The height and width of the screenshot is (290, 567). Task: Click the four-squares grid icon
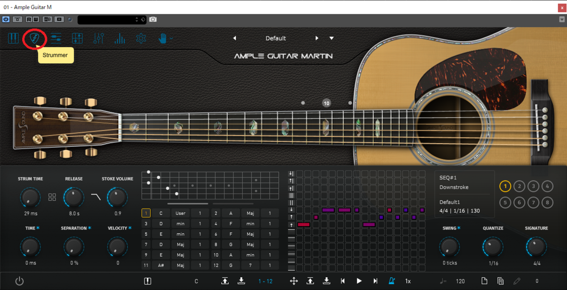click(52, 196)
